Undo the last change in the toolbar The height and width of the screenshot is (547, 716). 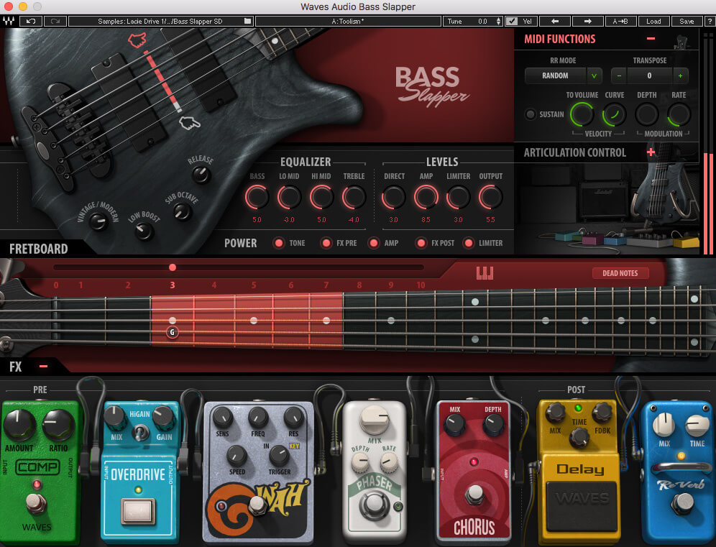(31, 21)
